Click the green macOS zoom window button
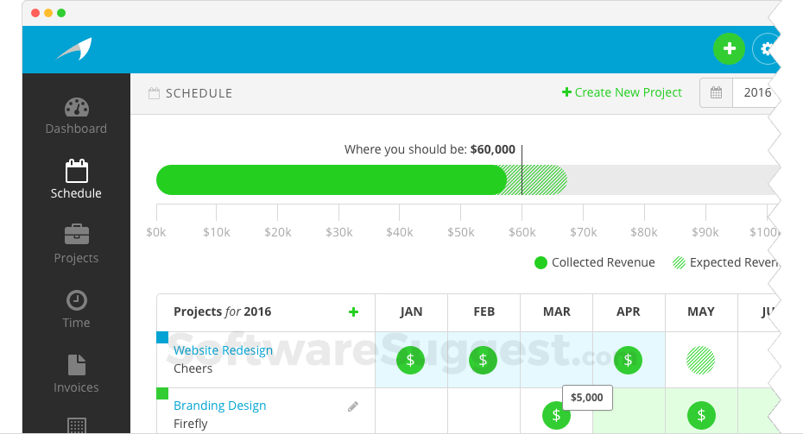 click(61, 13)
